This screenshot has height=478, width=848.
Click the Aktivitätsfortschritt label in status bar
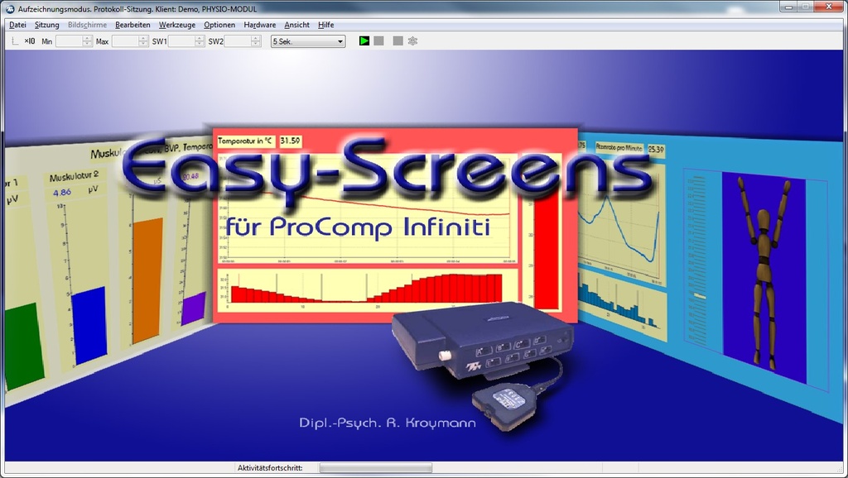pos(270,468)
